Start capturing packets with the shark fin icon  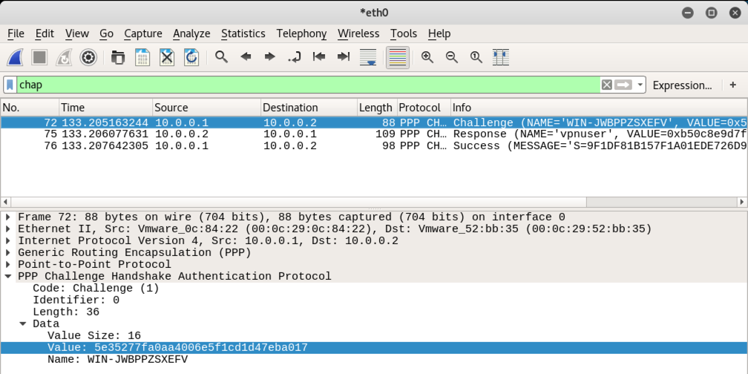click(16, 57)
